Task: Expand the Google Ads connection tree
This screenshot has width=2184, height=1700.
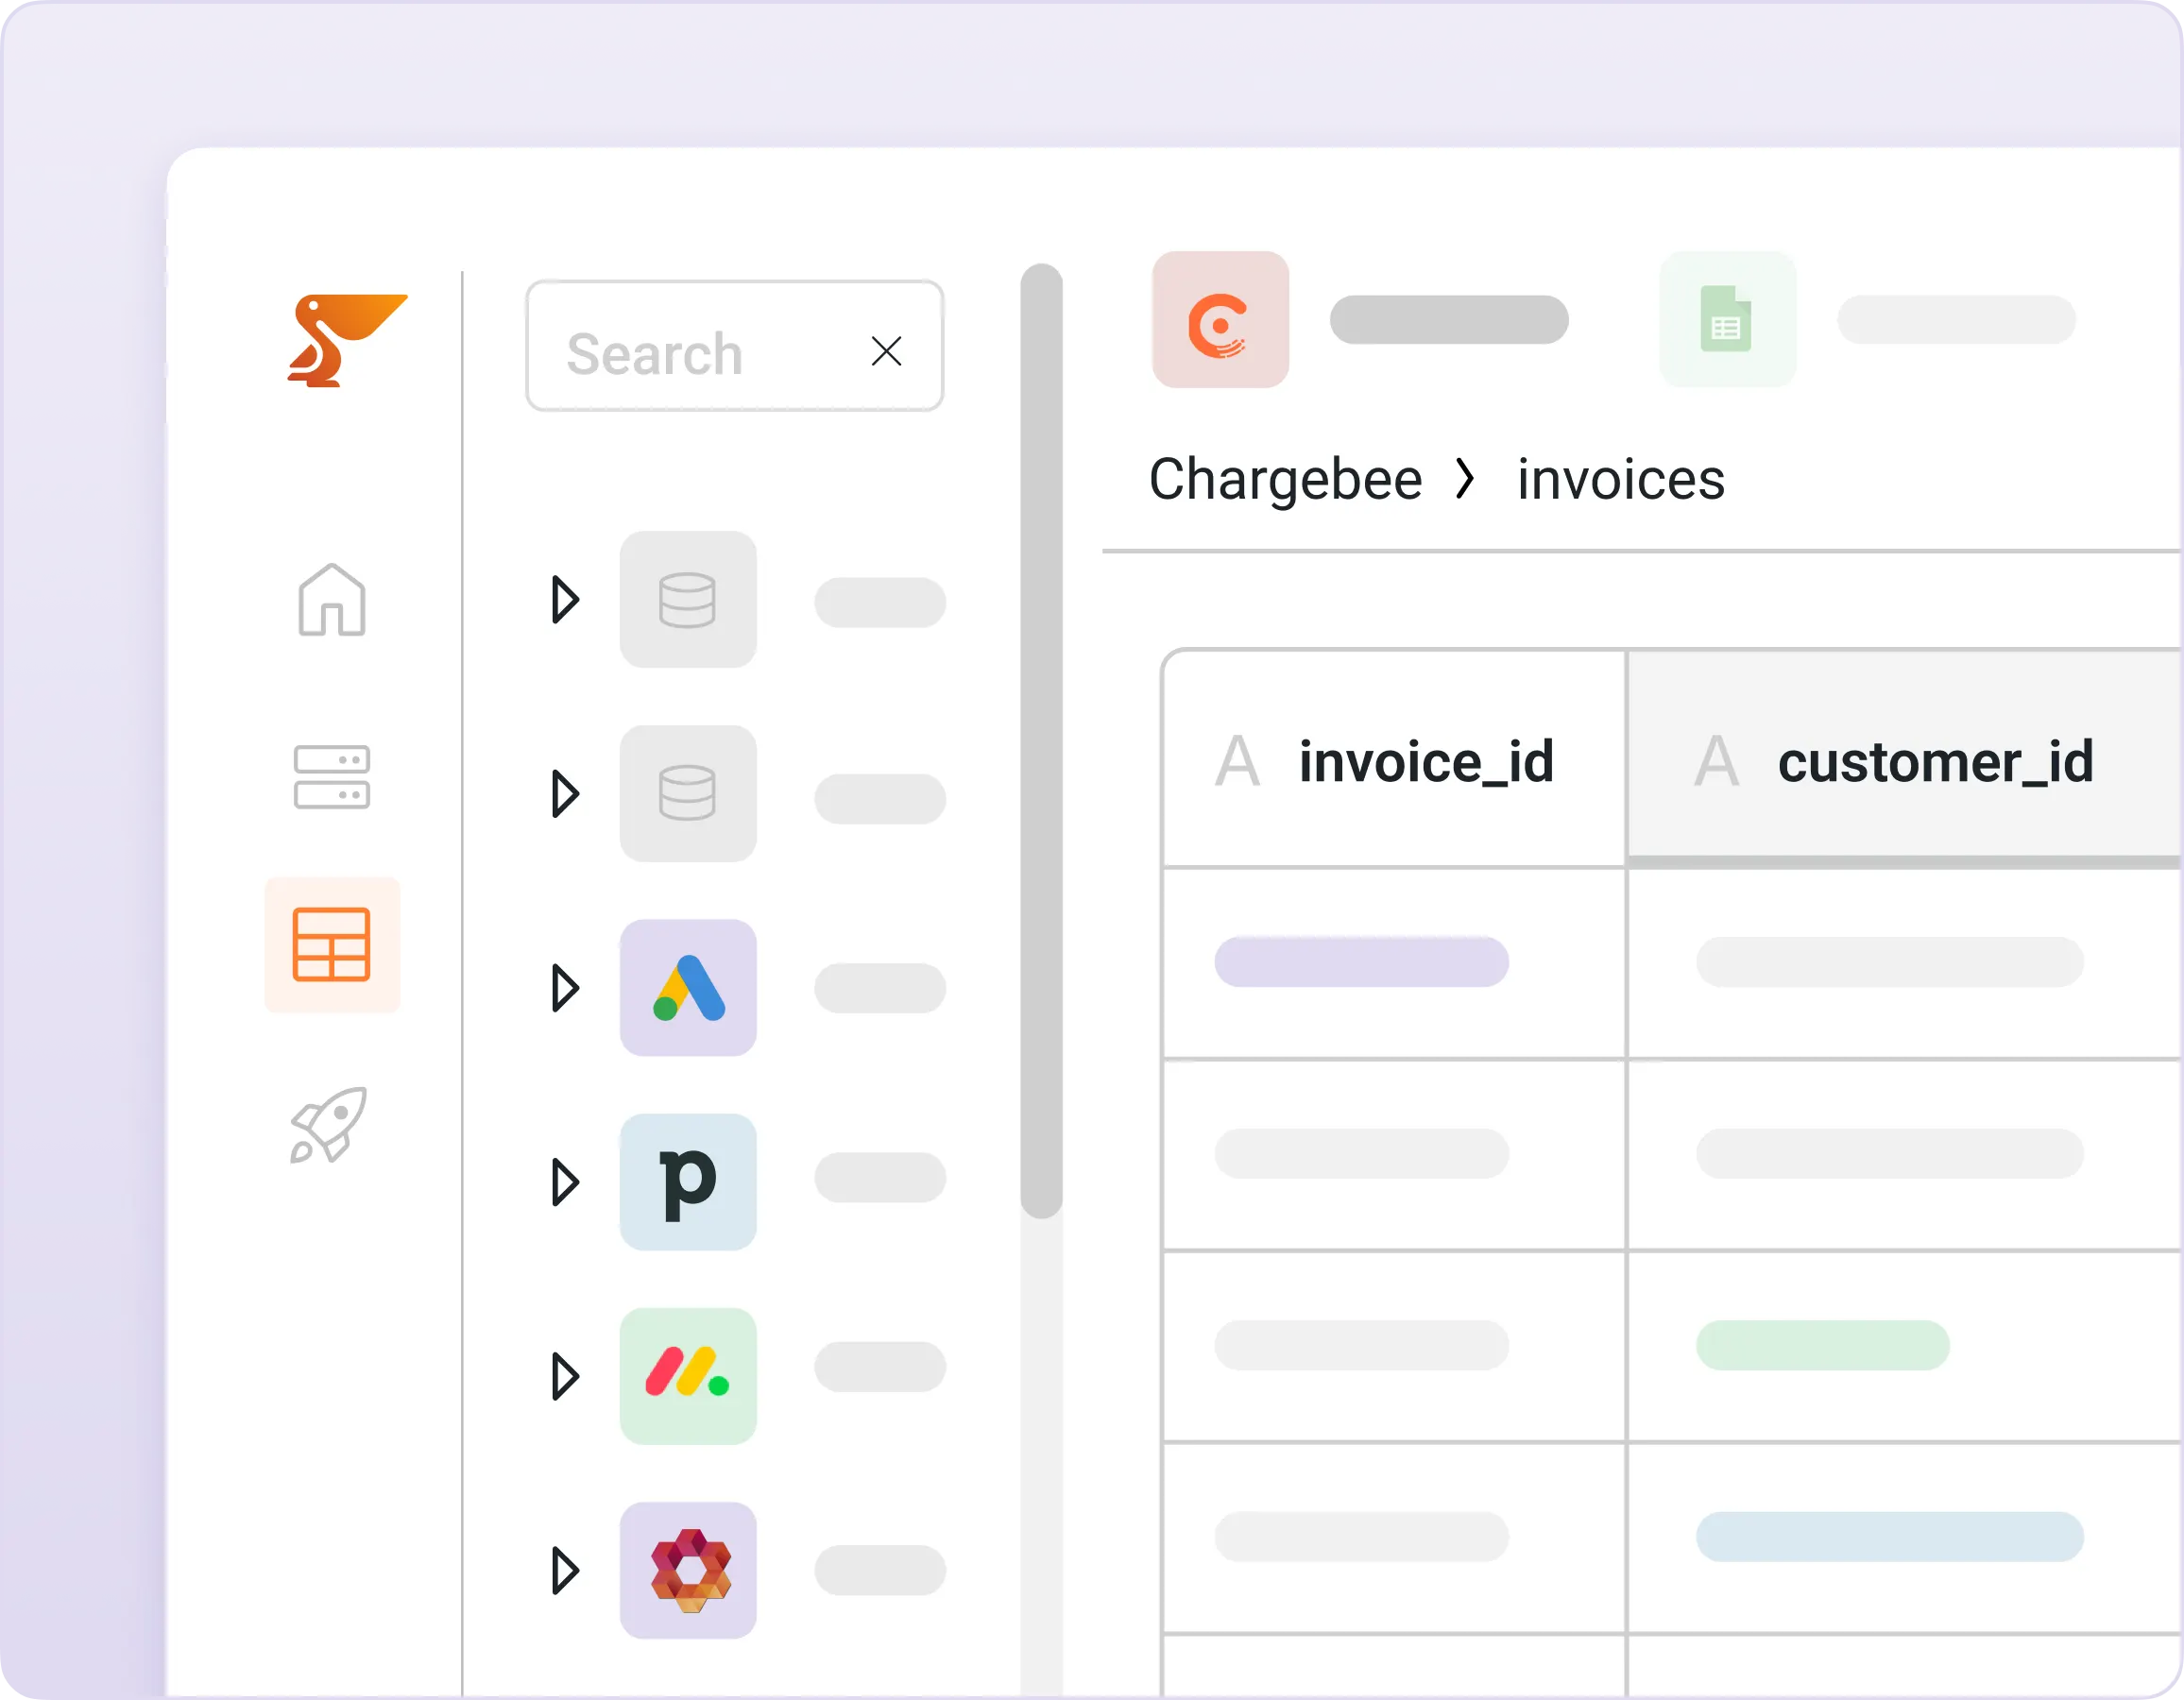Action: click(x=566, y=989)
